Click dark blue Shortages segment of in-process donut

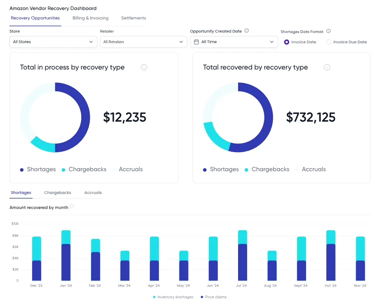coord(85,118)
